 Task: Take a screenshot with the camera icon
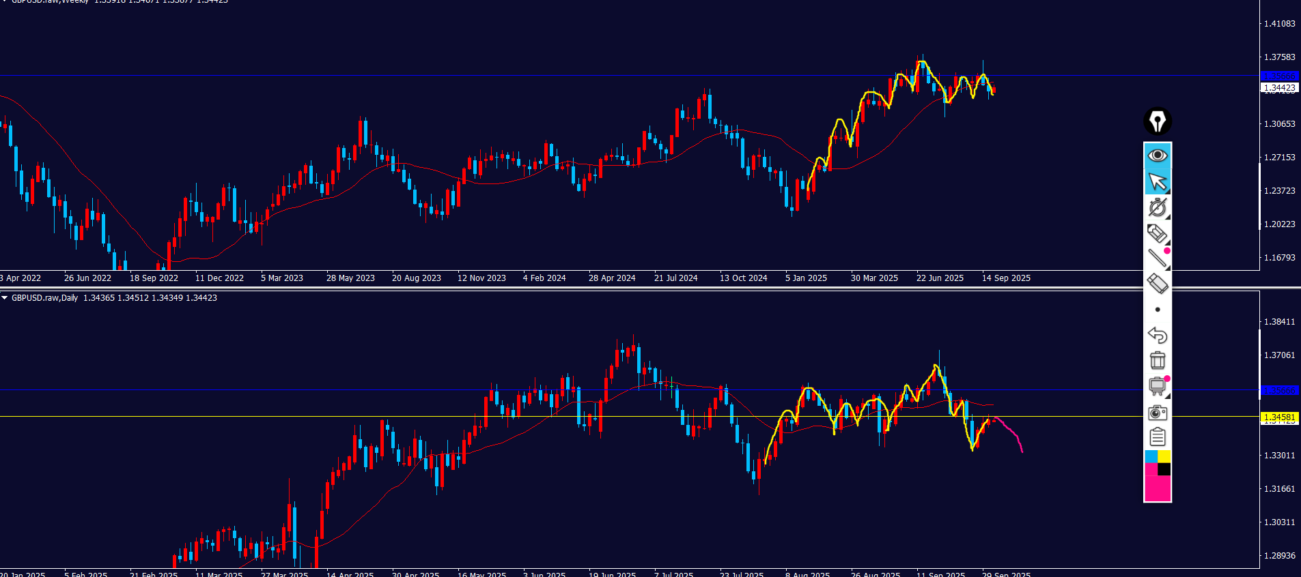tap(1158, 412)
